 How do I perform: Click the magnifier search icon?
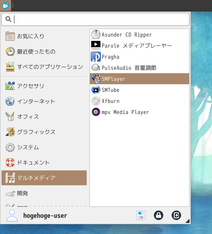[x=8, y=19]
